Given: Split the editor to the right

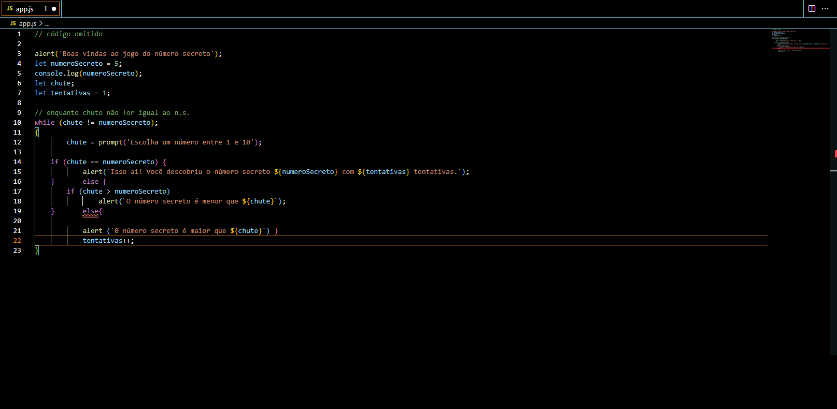Looking at the screenshot, I should (x=812, y=9).
